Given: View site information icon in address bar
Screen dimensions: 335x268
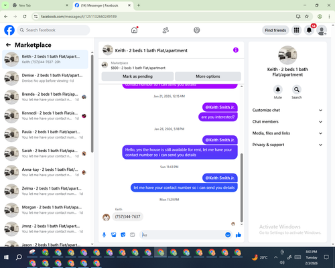Looking at the screenshot, I should tap(36, 16).
